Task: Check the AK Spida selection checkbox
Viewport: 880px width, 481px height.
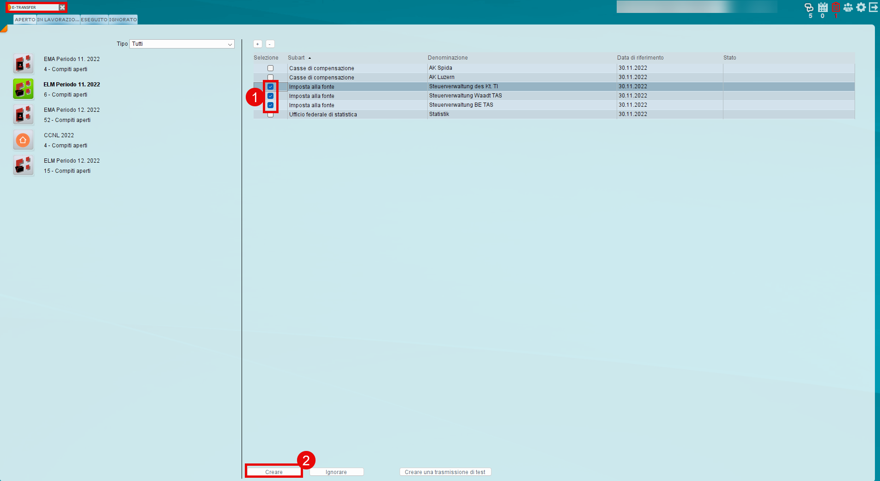Action: click(x=271, y=68)
